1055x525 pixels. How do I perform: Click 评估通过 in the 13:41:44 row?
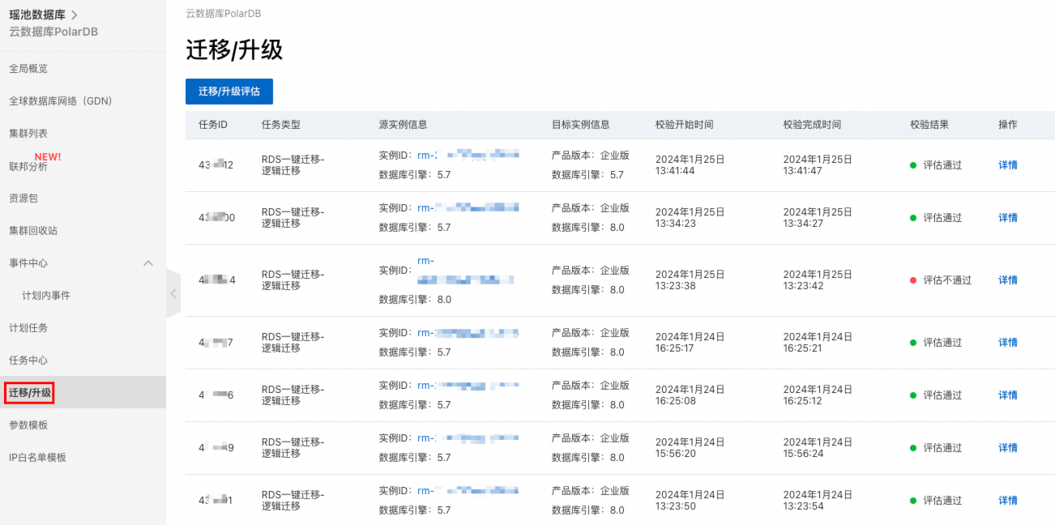coord(942,165)
